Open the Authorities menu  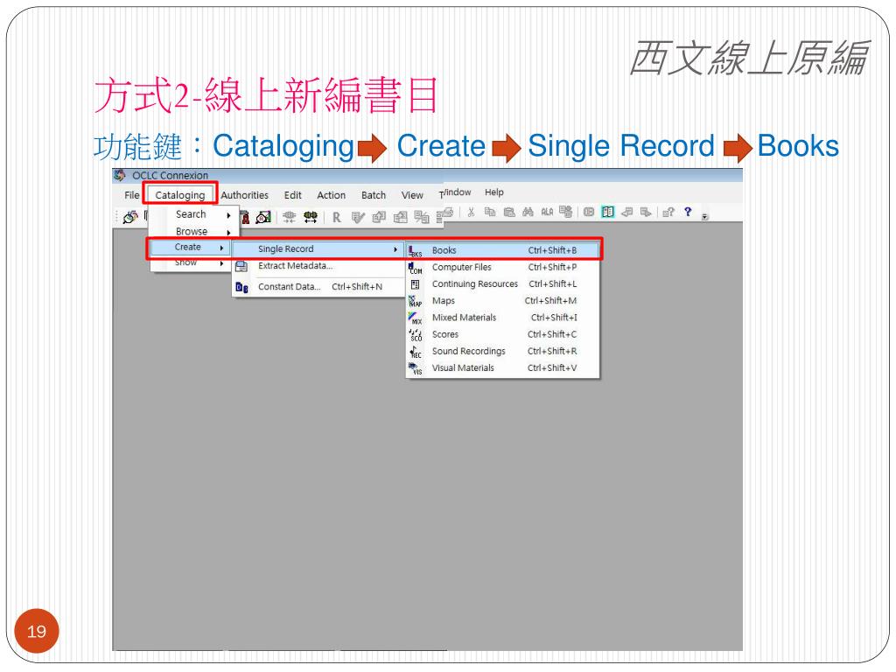click(x=245, y=195)
